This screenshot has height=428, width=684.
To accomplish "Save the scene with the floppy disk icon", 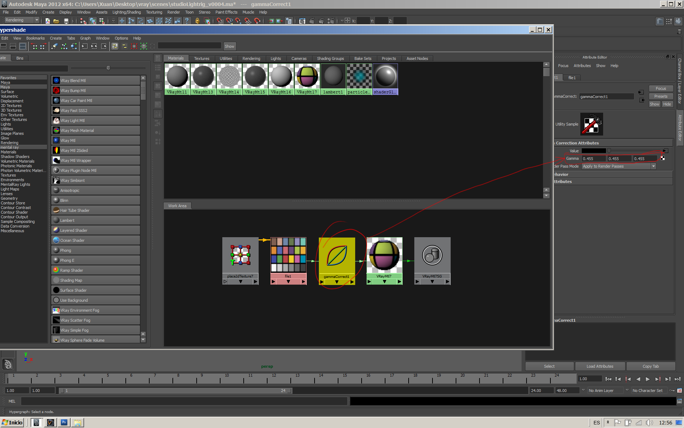I will (x=66, y=21).
